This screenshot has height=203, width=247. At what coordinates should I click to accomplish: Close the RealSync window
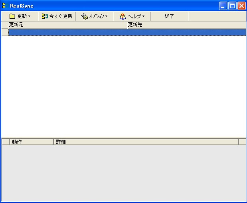click(x=241, y=6)
